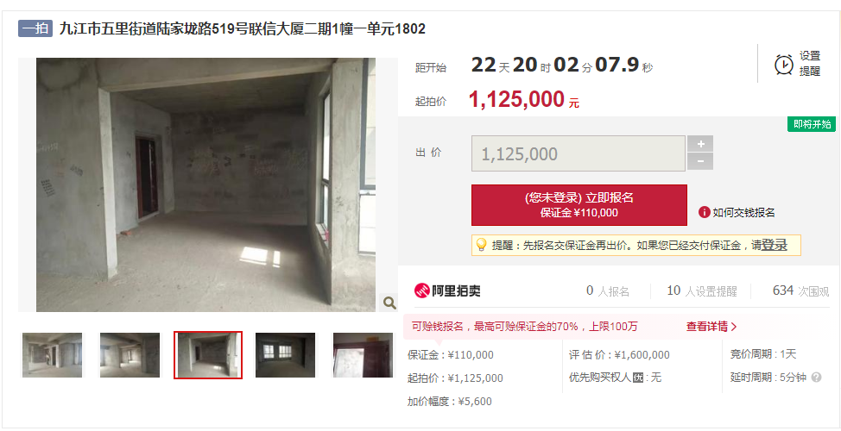This screenshot has height=431, width=841.
Task: Expand 查看详情 for deposit loan details
Action: click(x=711, y=326)
